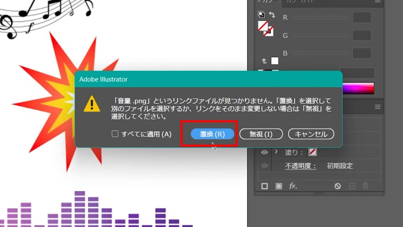Toggle visibility eye for the 不透明度 row

click(x=264, y=166)
